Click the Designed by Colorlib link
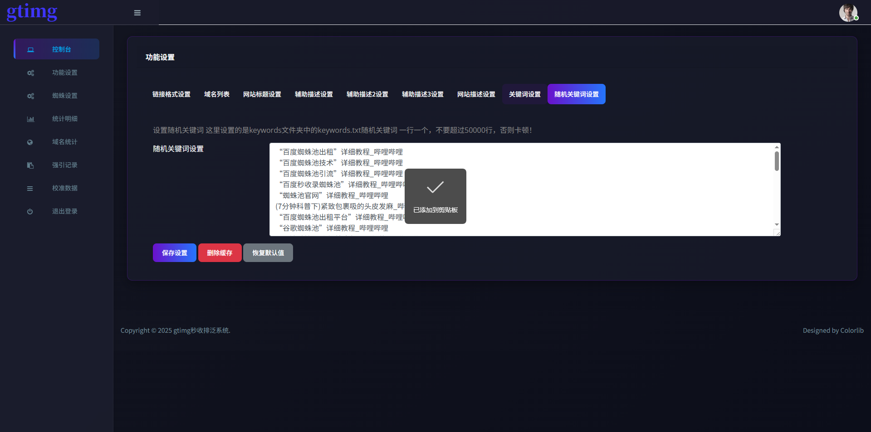Screen dimensions: 871x432 tap(833, 330)
